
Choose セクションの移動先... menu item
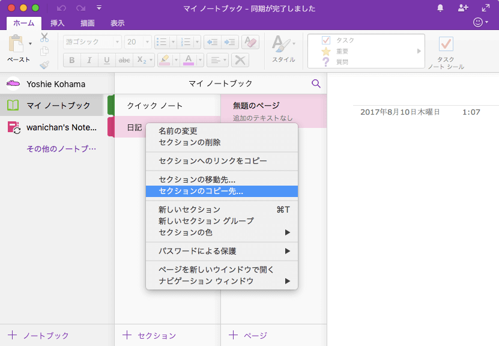(x=222, y=180)
